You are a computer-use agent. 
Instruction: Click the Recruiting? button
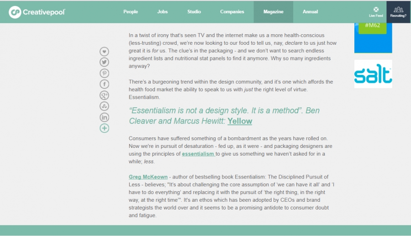point(398,12)
